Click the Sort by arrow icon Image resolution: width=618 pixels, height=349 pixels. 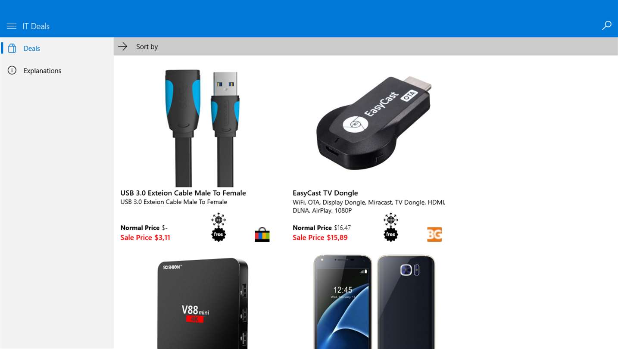[123, 47]
